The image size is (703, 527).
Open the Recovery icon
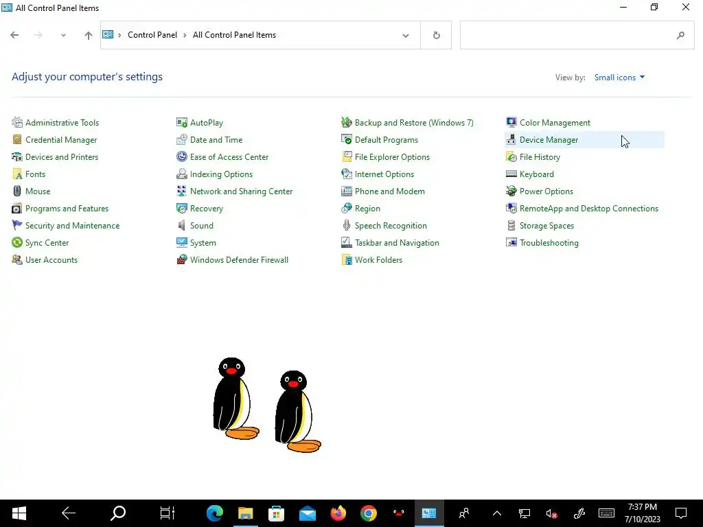click(x=181, y=209)
